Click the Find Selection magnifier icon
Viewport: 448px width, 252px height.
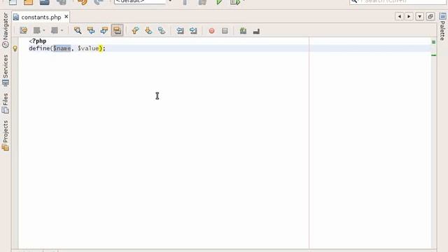[78, 30]
